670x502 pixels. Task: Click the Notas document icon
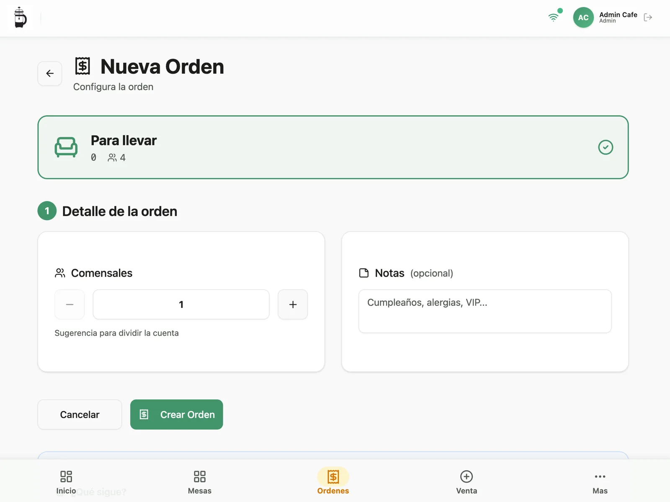coord(364,273)
